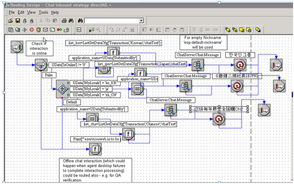The image size is (294, 184).
Task: Click the binoculars Find icon next to Print
Action: 71,21
